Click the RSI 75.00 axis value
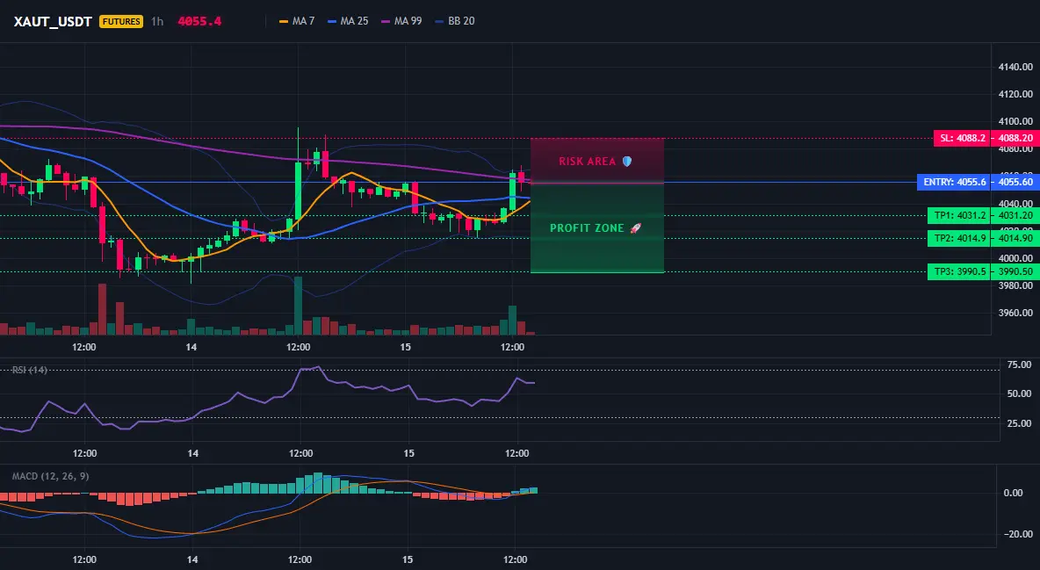The height and width of the screenshot is (570, 1040). point(1019,364)
